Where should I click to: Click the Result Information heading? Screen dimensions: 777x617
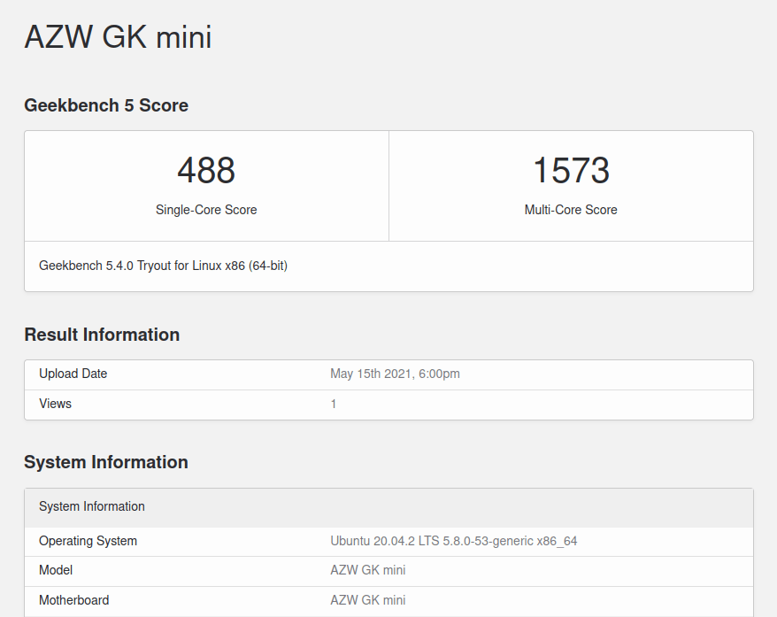(102, 335)
